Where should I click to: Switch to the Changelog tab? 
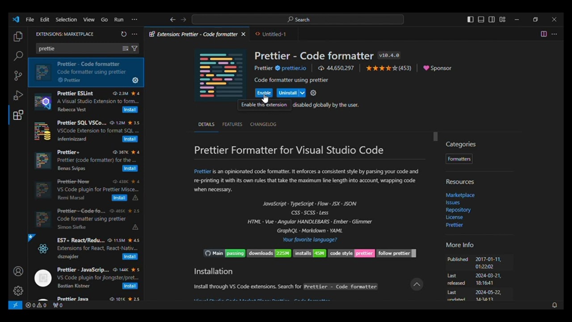coord(263,124)
